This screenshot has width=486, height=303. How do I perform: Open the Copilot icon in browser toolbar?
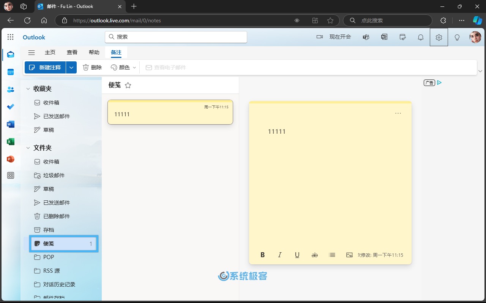point(477,20)
